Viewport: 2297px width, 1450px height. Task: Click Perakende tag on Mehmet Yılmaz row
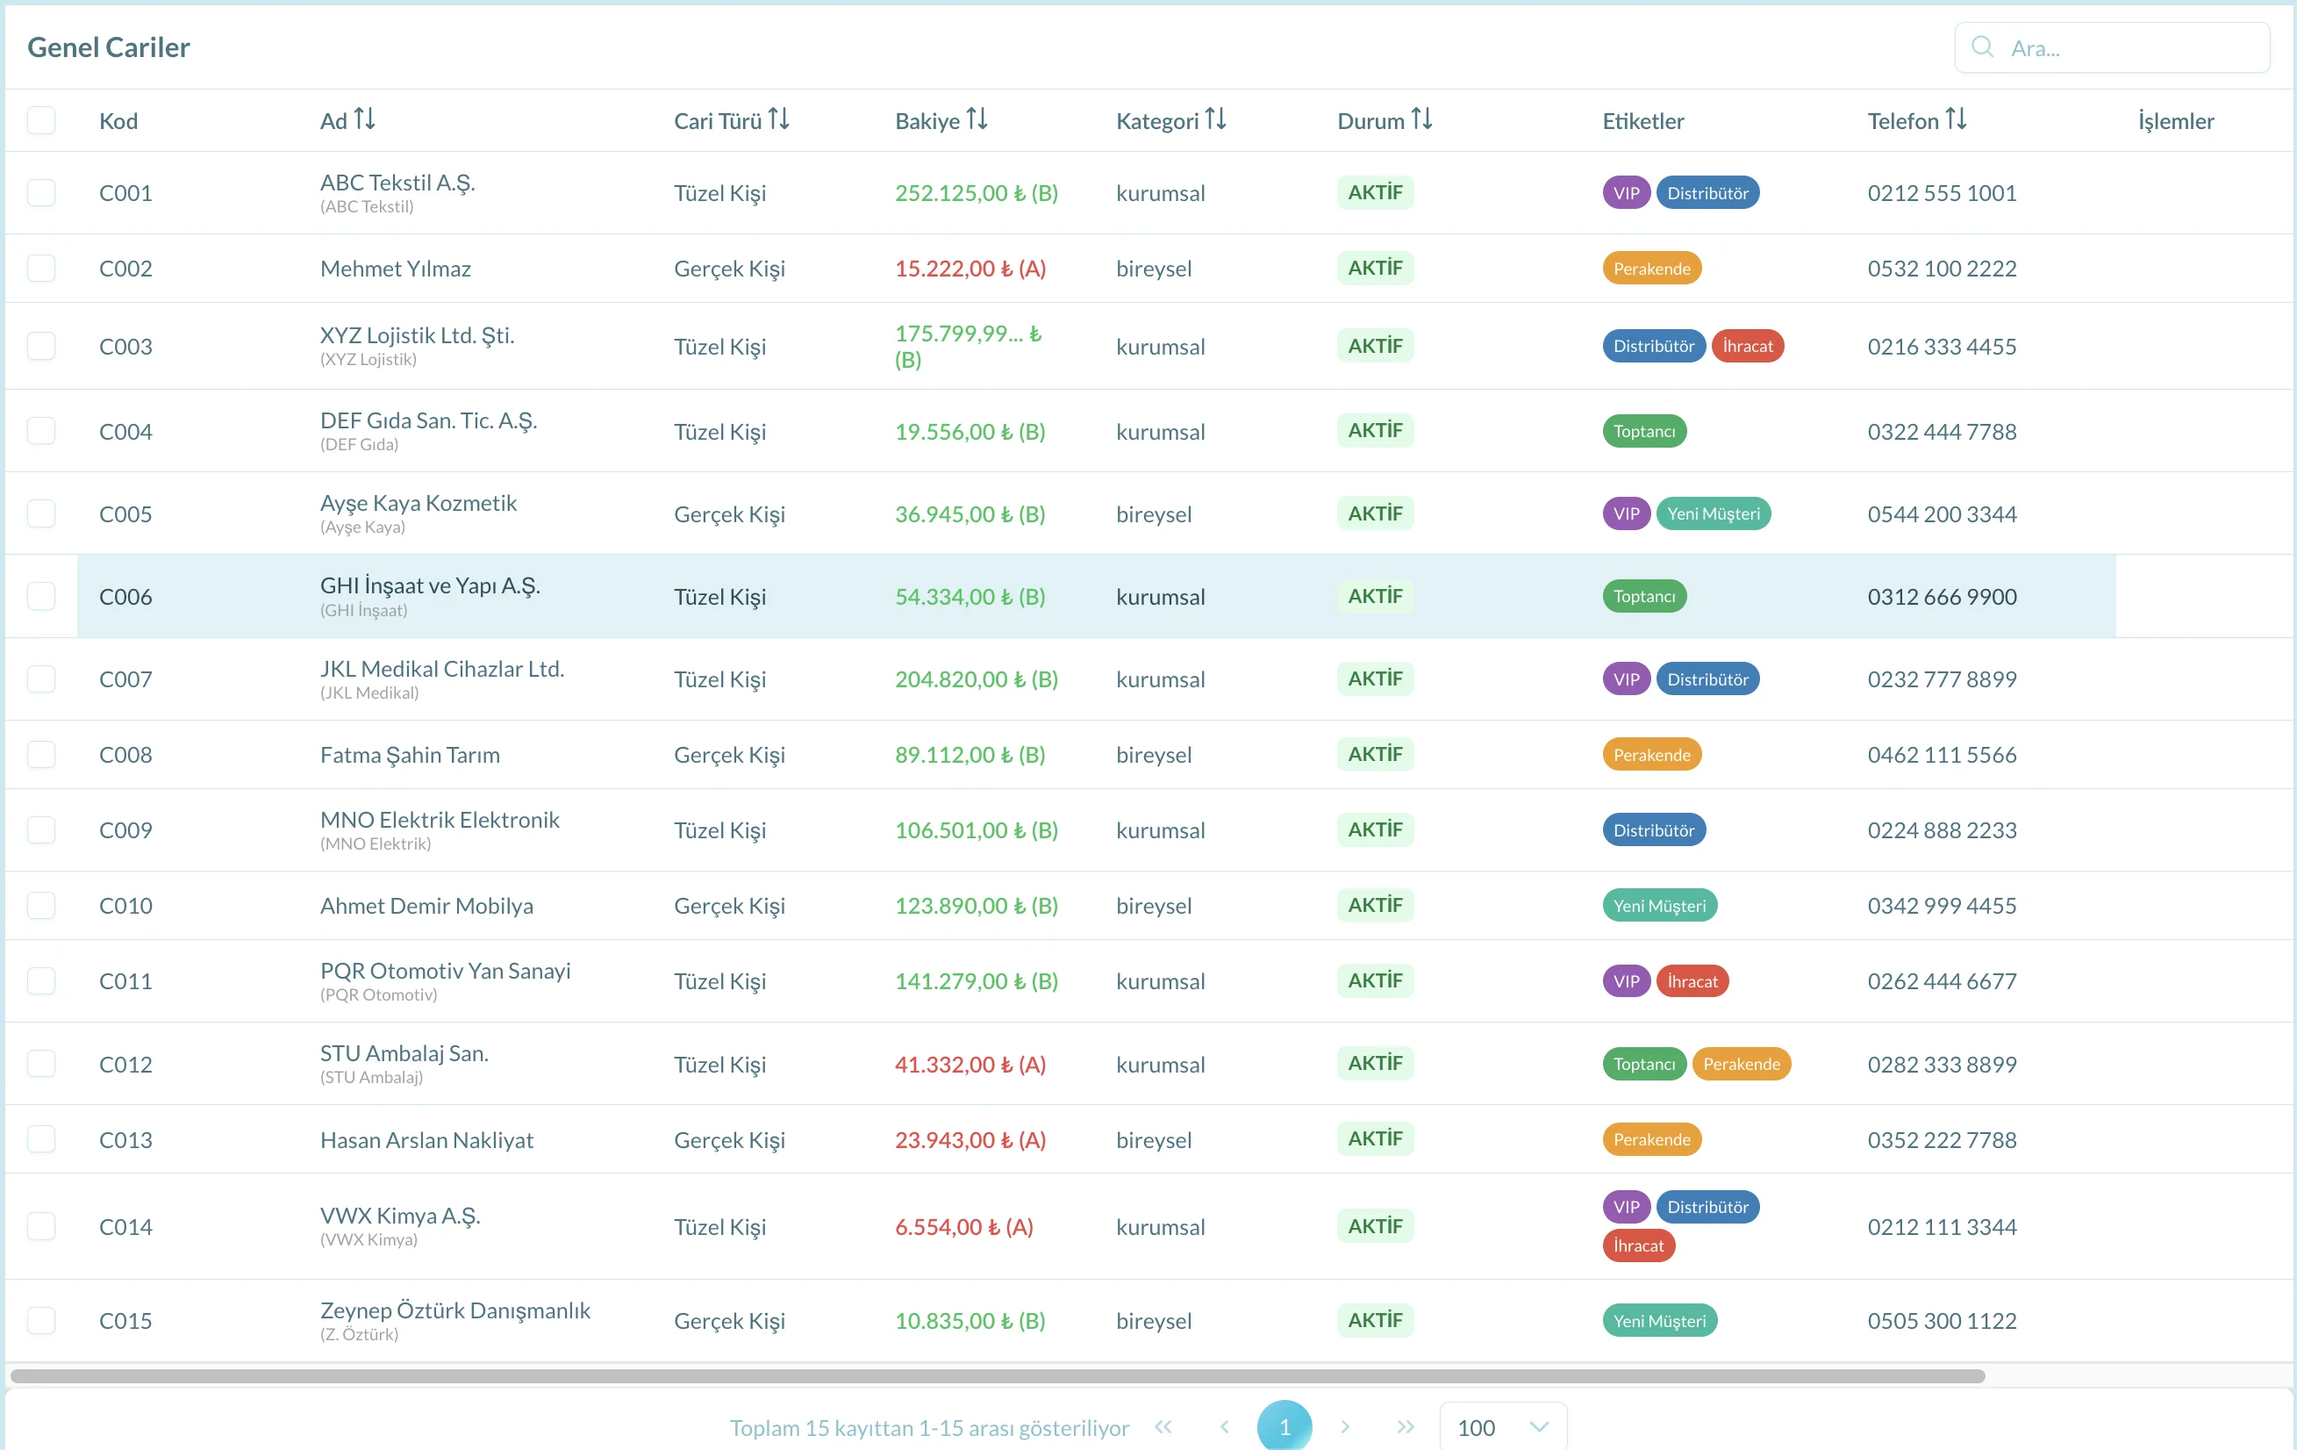1651,269
